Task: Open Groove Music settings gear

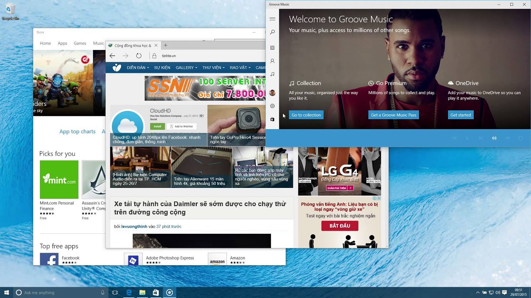Action: 272,106
